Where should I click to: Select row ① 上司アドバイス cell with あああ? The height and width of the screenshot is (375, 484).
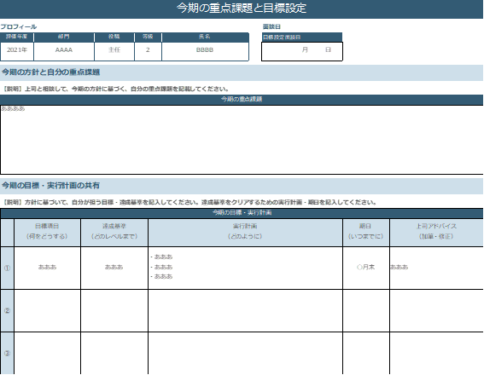[436, 268]
